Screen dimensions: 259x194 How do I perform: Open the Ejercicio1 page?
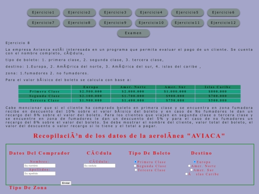point(43,12)
